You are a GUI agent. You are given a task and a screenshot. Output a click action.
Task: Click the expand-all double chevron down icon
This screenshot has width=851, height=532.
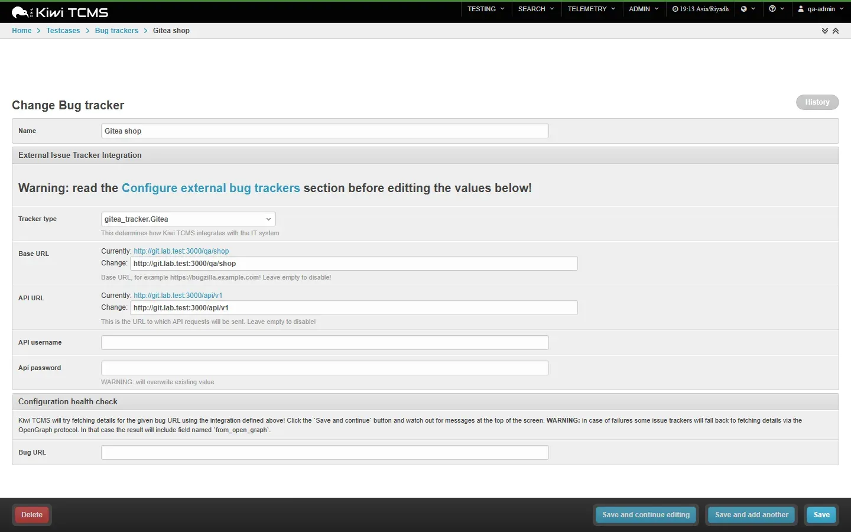tap(825, 31)
